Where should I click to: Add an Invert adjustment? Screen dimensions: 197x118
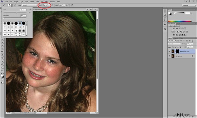click(174, 35)
